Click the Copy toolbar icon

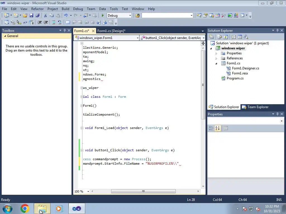click(52, 16)
